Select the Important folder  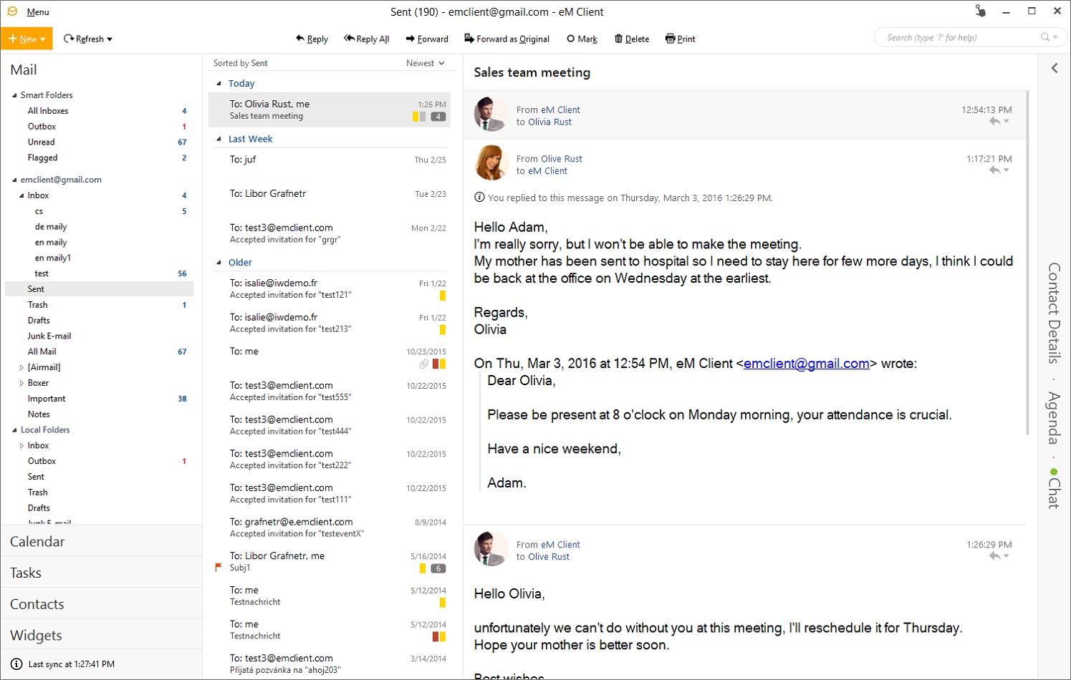pos(47,399)
